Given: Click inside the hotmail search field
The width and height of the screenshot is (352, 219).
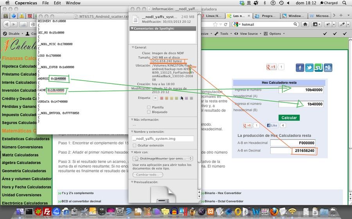Looking at the screenshot, I should point(267,25).
